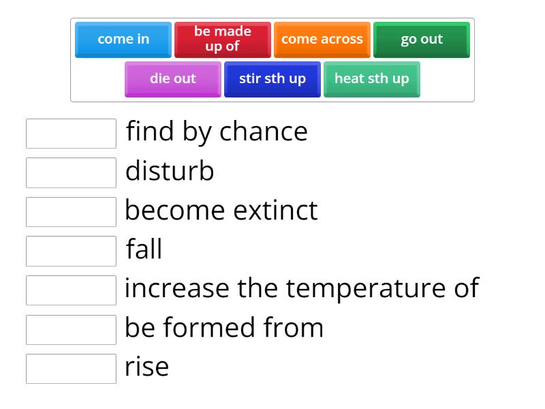Click the answer box beside "increase the temperature of"

click(x=71, y=290)
